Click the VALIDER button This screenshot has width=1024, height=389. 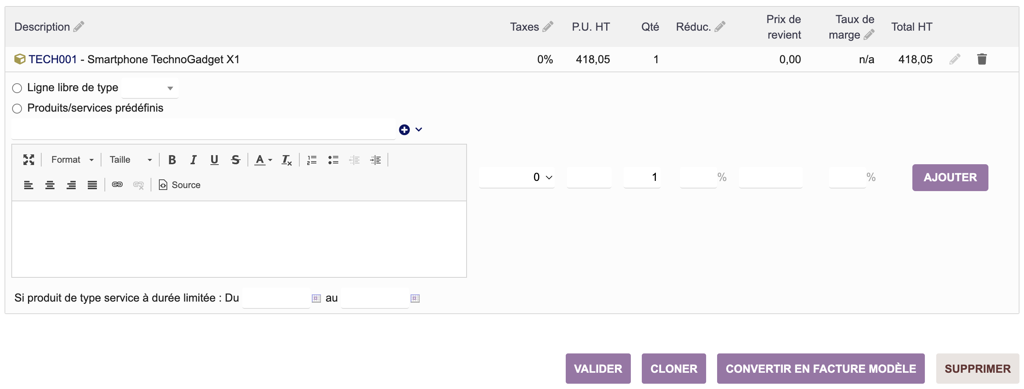598,368
